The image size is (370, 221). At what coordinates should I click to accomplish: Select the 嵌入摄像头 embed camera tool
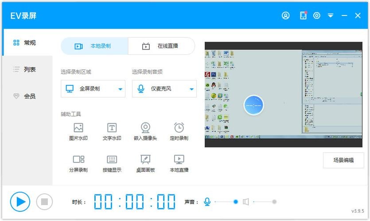click(x=145, y=131)
